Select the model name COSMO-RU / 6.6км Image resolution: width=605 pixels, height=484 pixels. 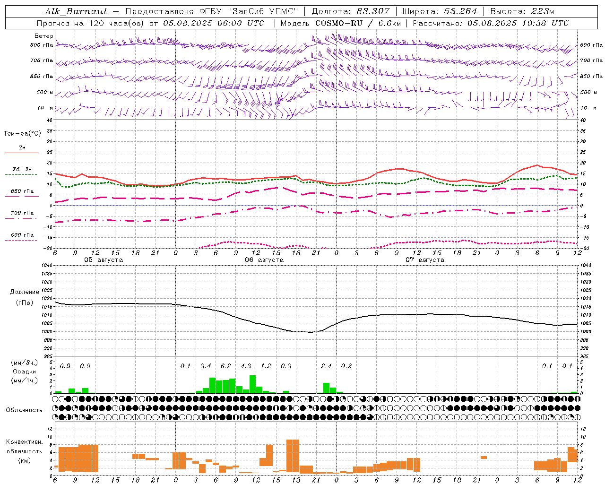pyautogui.click(x=358, y=23)
